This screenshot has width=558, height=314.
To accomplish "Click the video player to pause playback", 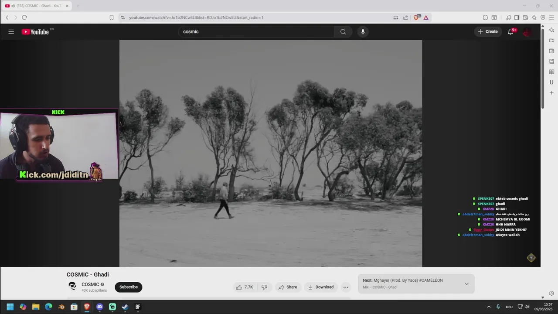I will (x=271, y=153).
